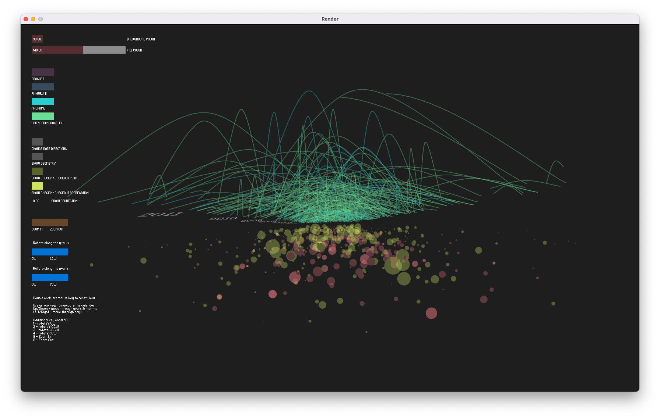Click the Background Color slider showing 30.00
The image size is (660, 419).
click(x=37, y=39)
